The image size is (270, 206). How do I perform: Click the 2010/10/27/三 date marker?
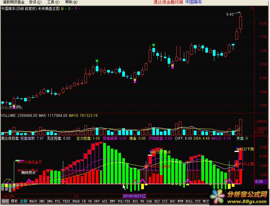click(x=134, y=196)
